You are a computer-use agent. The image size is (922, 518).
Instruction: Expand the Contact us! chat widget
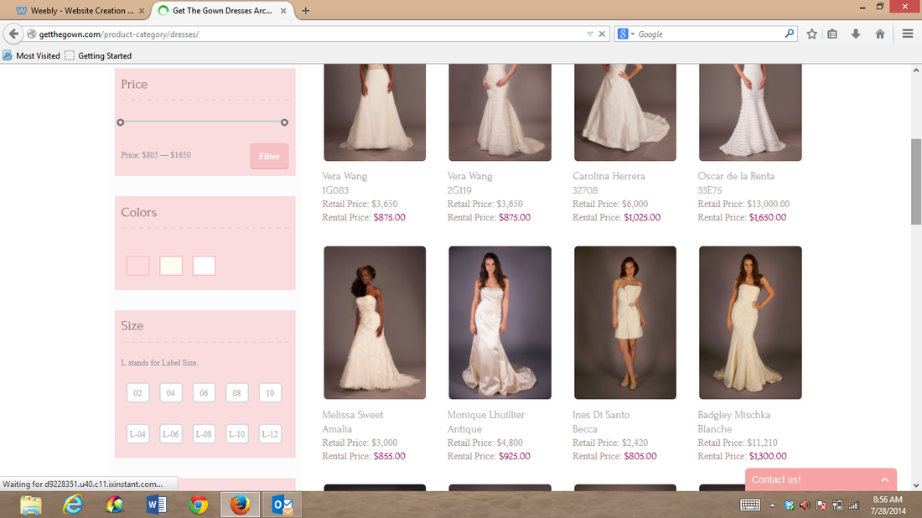[x=821, y=479]
